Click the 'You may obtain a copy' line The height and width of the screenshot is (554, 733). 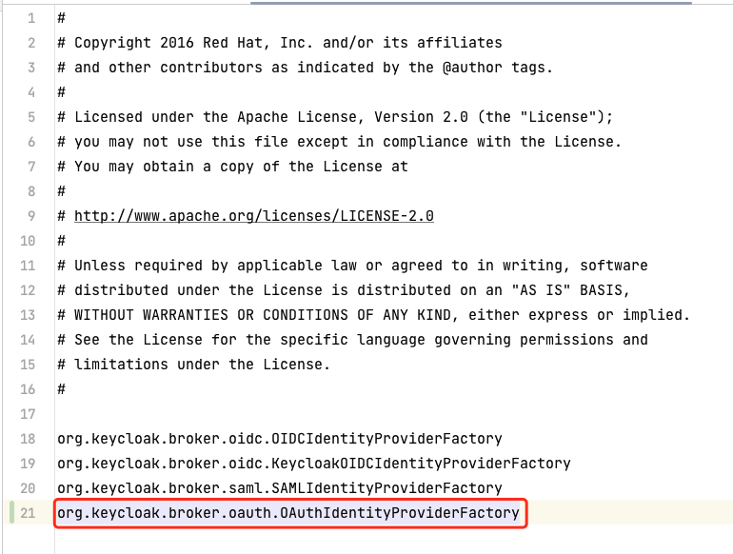click(x=233, y=167)
